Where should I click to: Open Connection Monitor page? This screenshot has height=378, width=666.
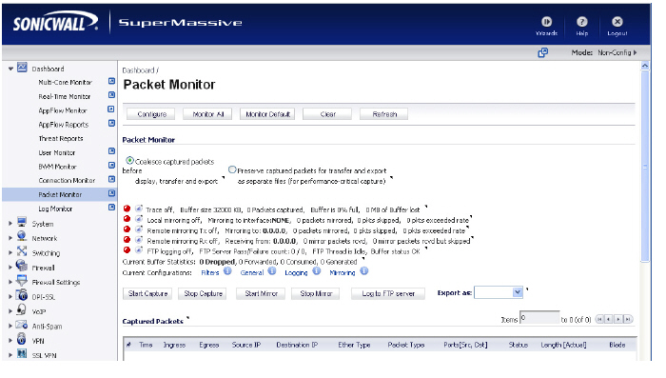click(67, 181)
